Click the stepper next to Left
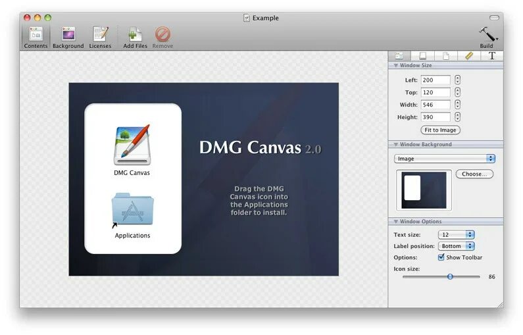 [x=458, y=80]
